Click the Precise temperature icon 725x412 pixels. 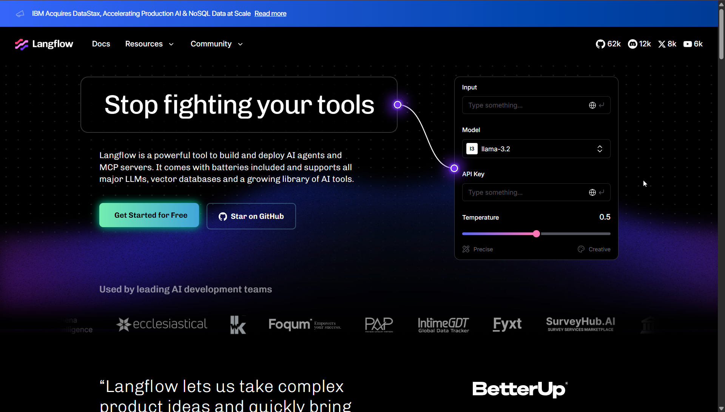tap(466, 249)
